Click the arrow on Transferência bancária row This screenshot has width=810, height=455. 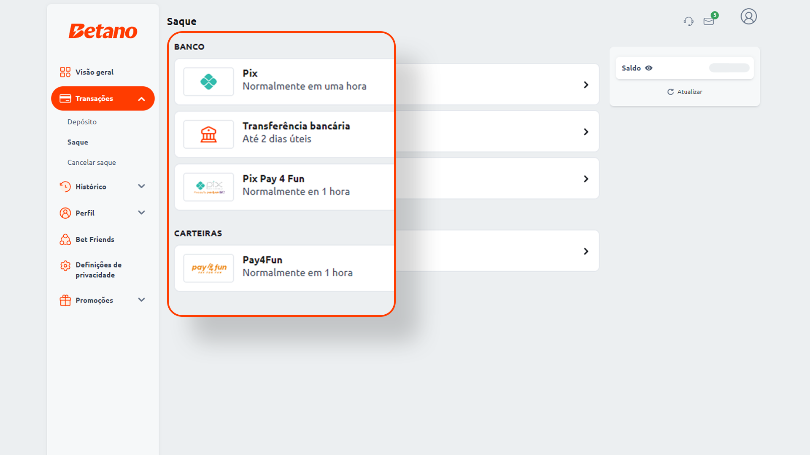point(586,132)
